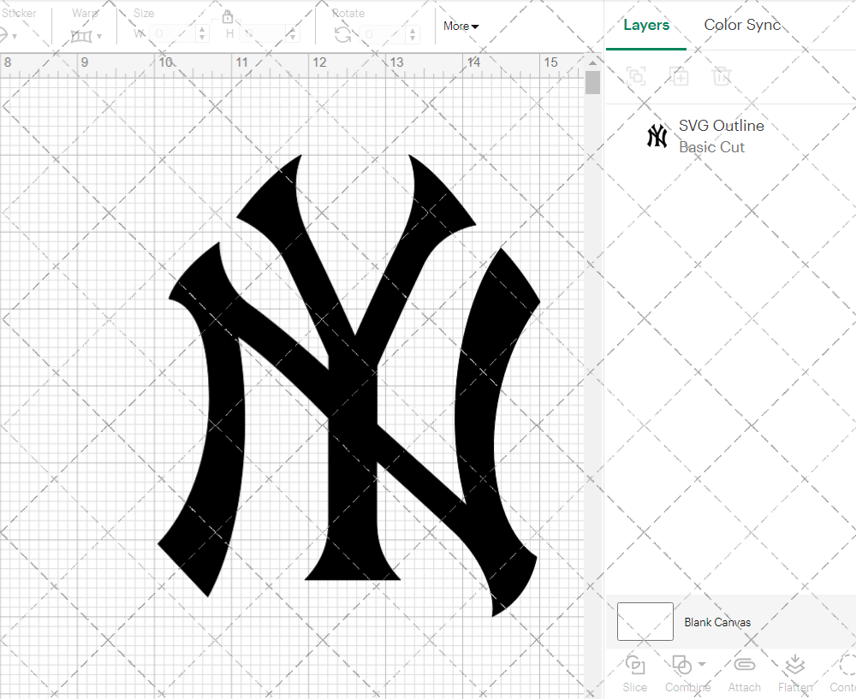Select the SVG Outline Basic Cut layer
This screenshot has height=699, width=856.
point(722,135)
